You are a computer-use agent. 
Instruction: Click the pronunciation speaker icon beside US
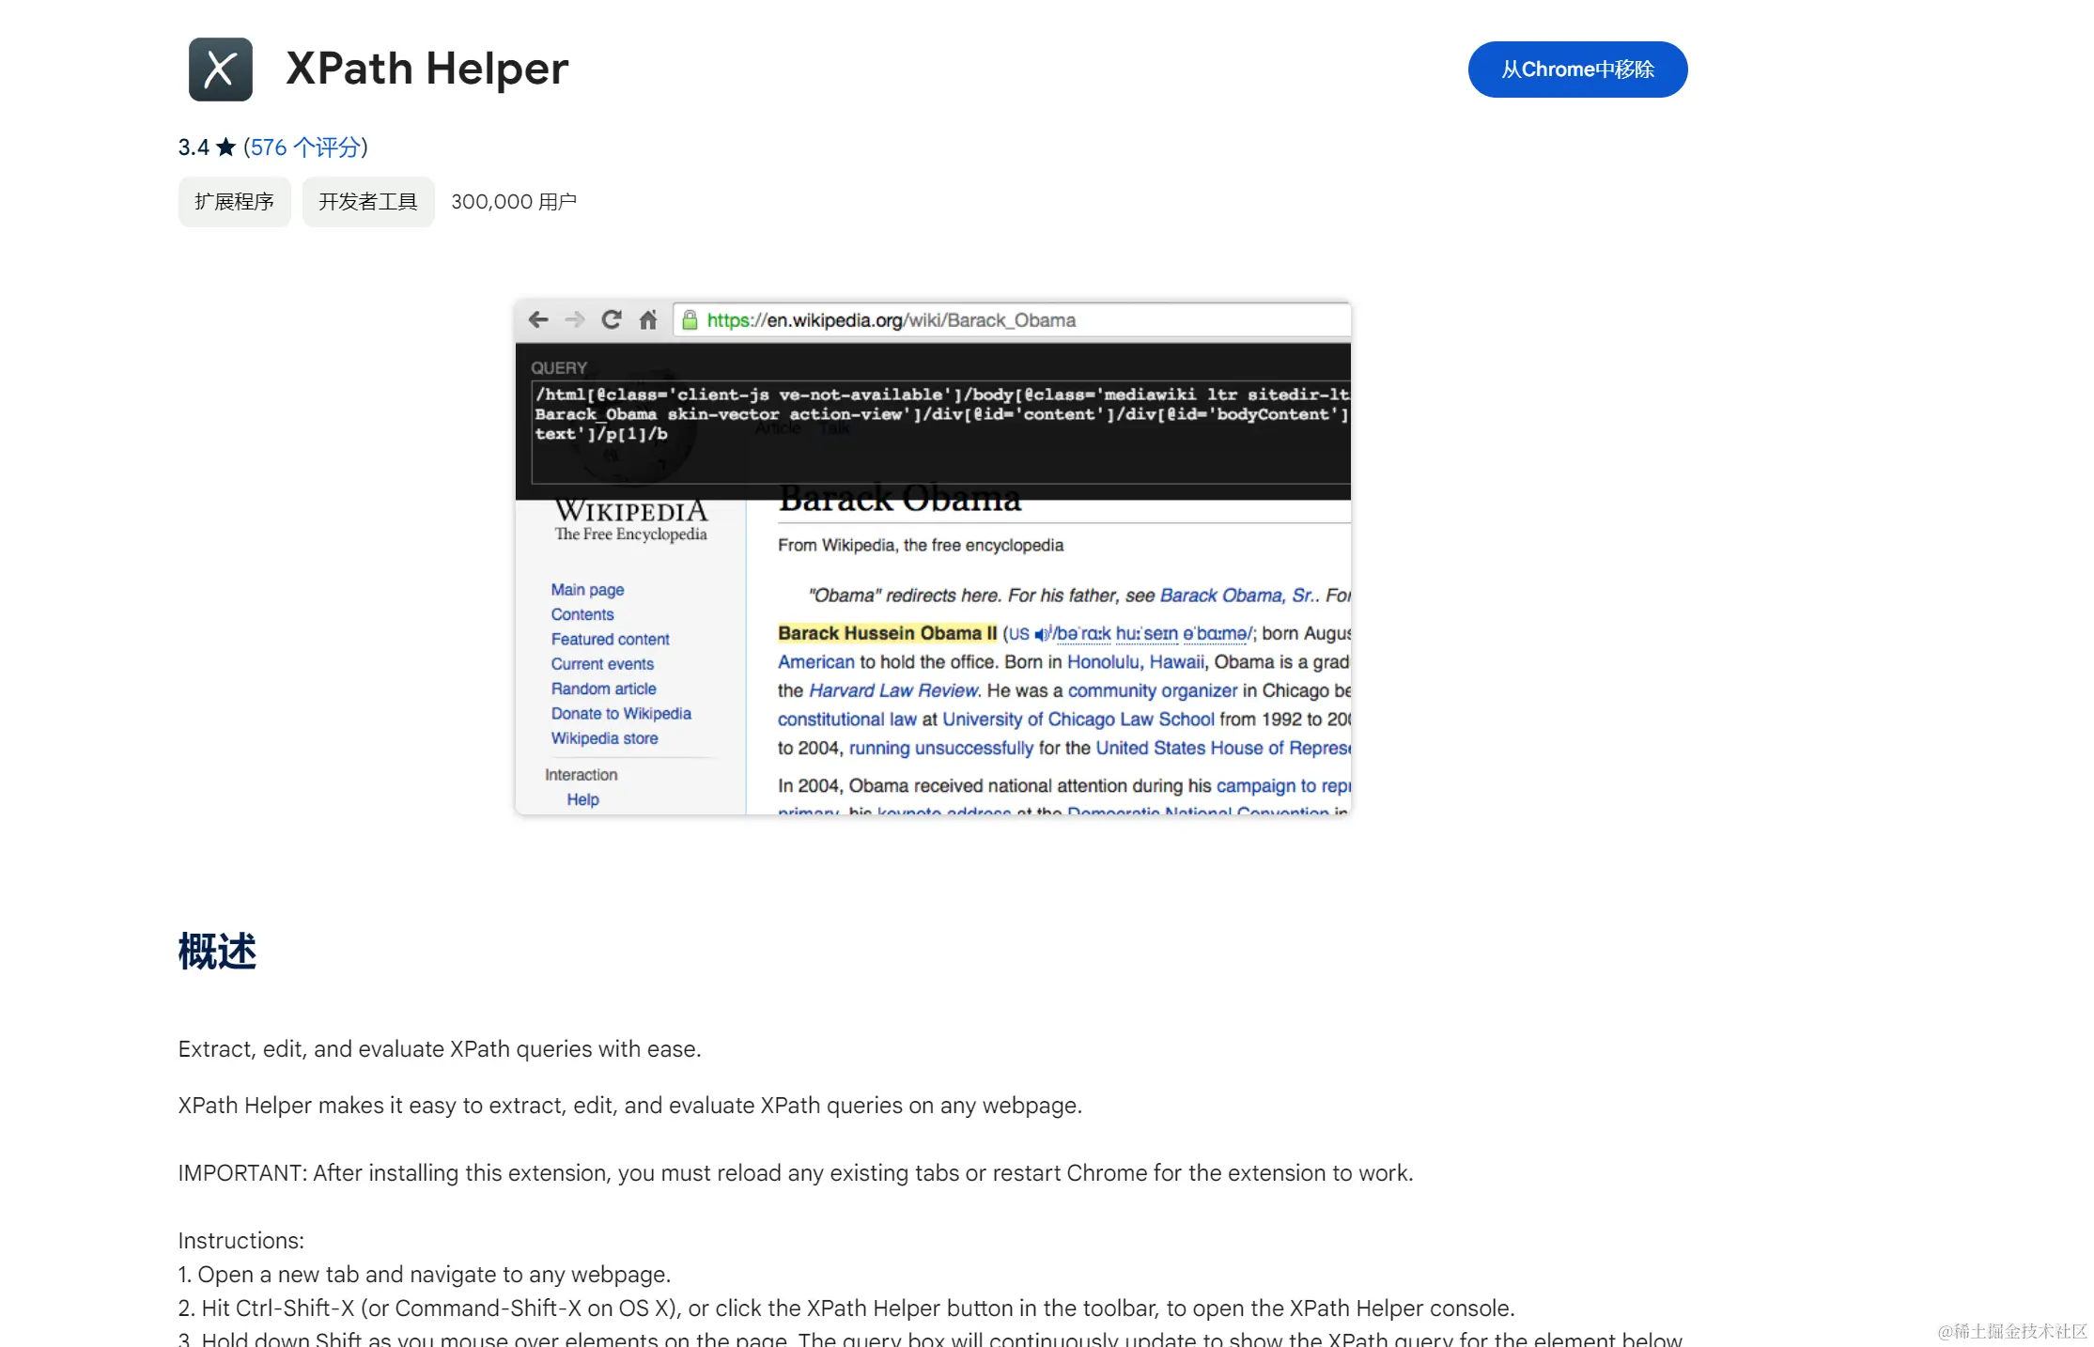tap(1041, 635)
